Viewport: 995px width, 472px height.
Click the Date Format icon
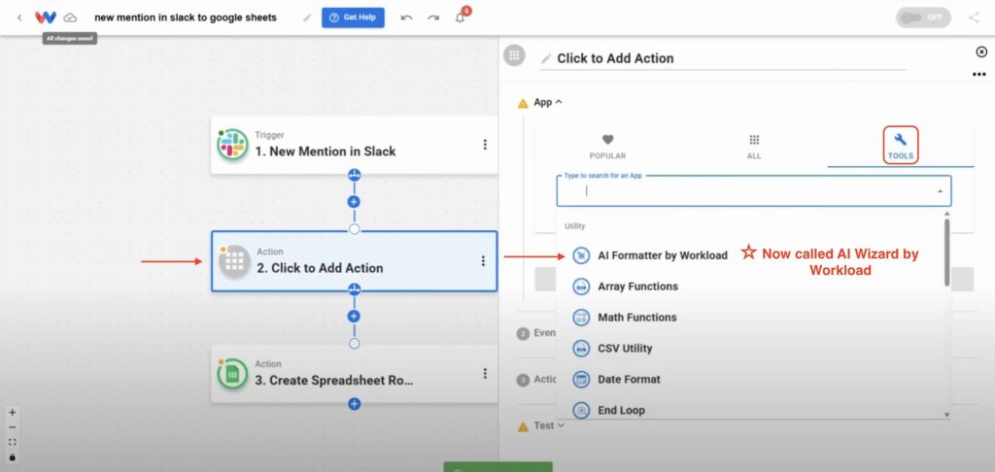click(581, 380)
